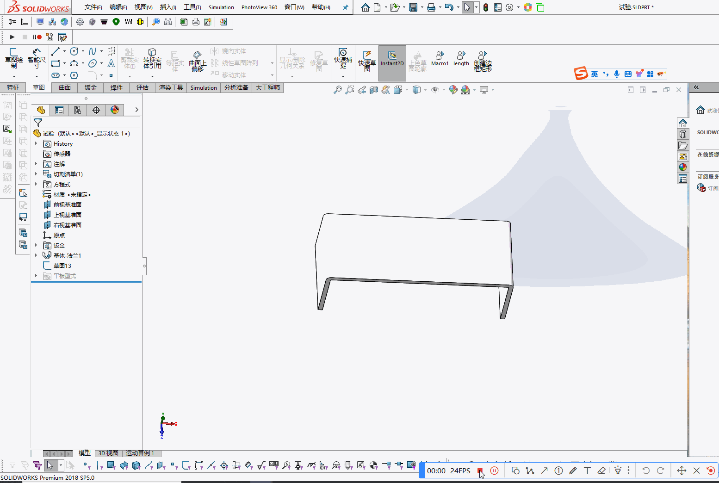Pick the Line sketch tool
719x483 pixels.
click(56, 51)
